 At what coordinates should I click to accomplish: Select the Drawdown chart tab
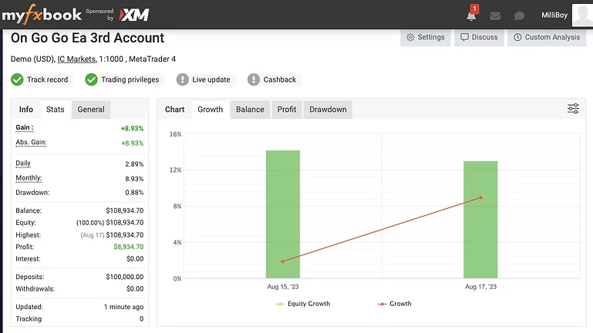[x=328, y=109]
